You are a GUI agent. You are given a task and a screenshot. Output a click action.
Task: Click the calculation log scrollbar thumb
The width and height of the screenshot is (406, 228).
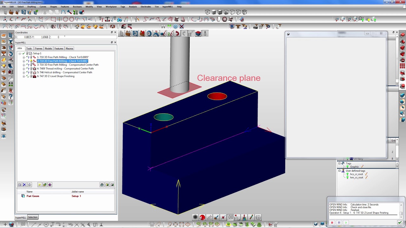[401, 214]
